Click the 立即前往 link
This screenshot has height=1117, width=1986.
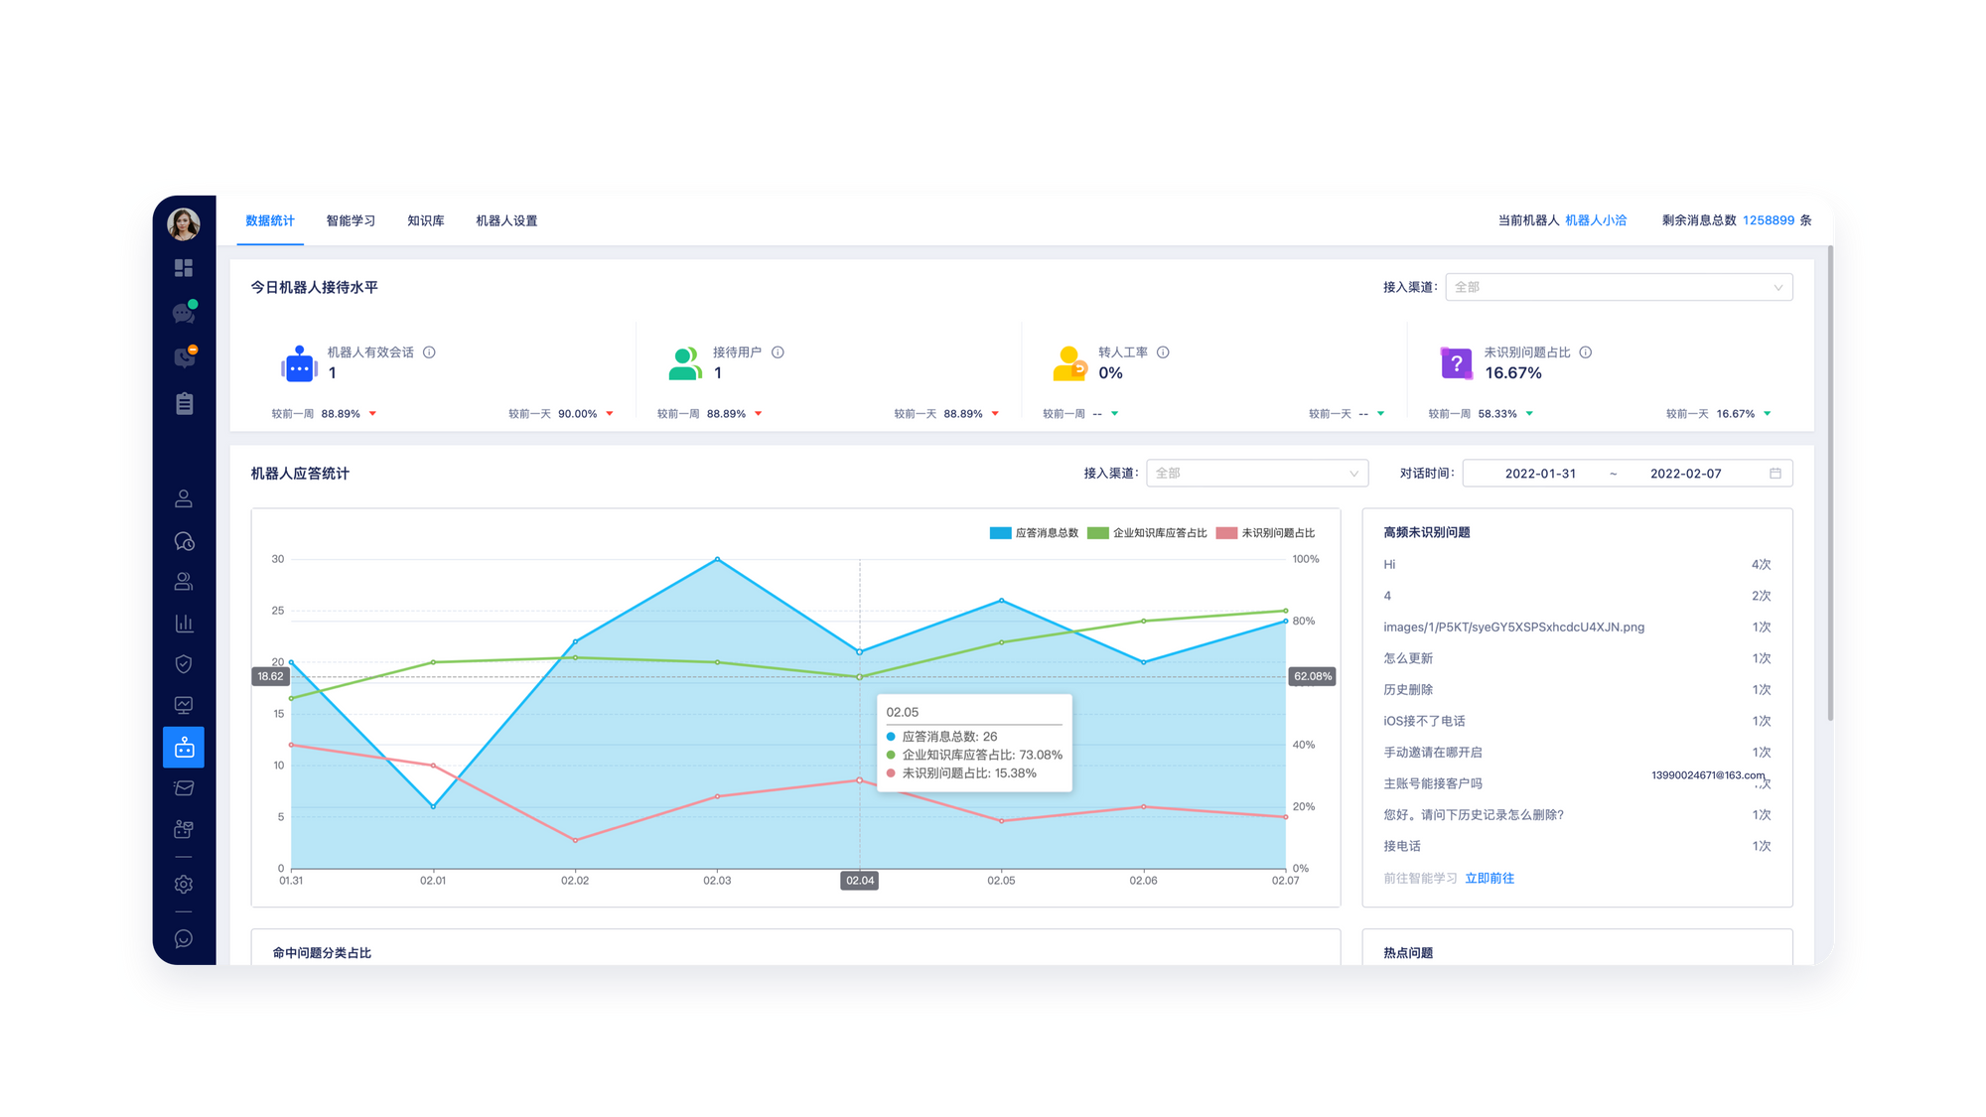coord(1489,878)
